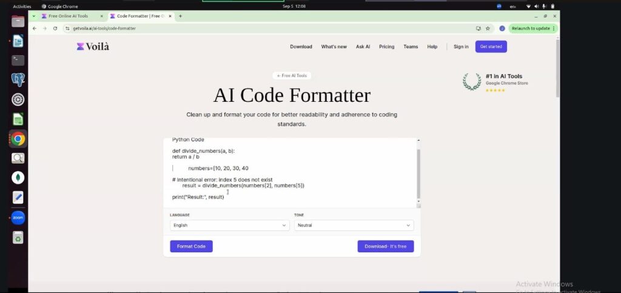The width and height of the screenshot is (621, 293).
Task: Open the Pricing page
Action: pyautogui.click(x=386, y=47)
